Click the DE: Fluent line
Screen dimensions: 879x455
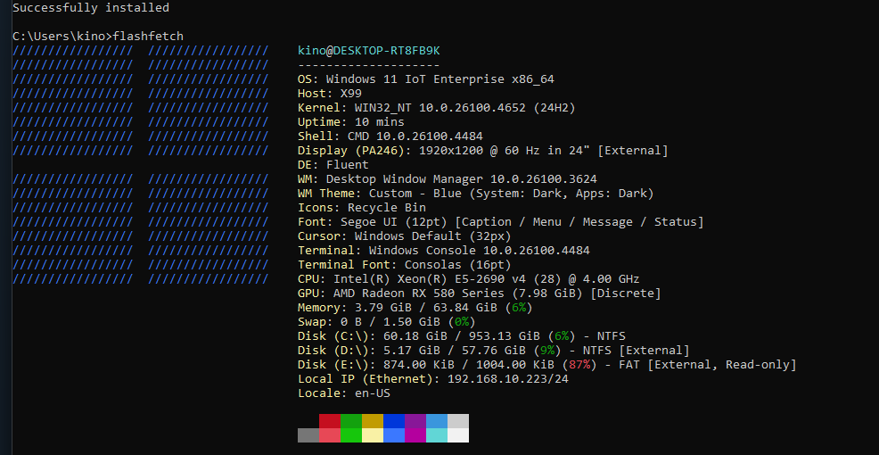click(333, 165)
